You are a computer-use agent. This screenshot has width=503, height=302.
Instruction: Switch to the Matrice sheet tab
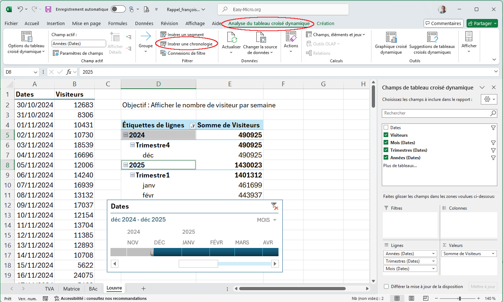click(x=71, y=289)
